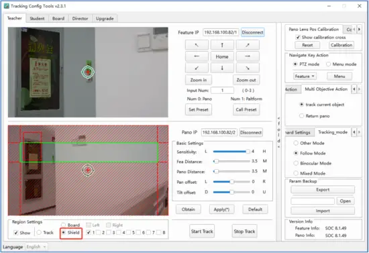Switch to the Student tab
Screen dimensions: 369x253
pyautogui.click(x=37, y=18)
